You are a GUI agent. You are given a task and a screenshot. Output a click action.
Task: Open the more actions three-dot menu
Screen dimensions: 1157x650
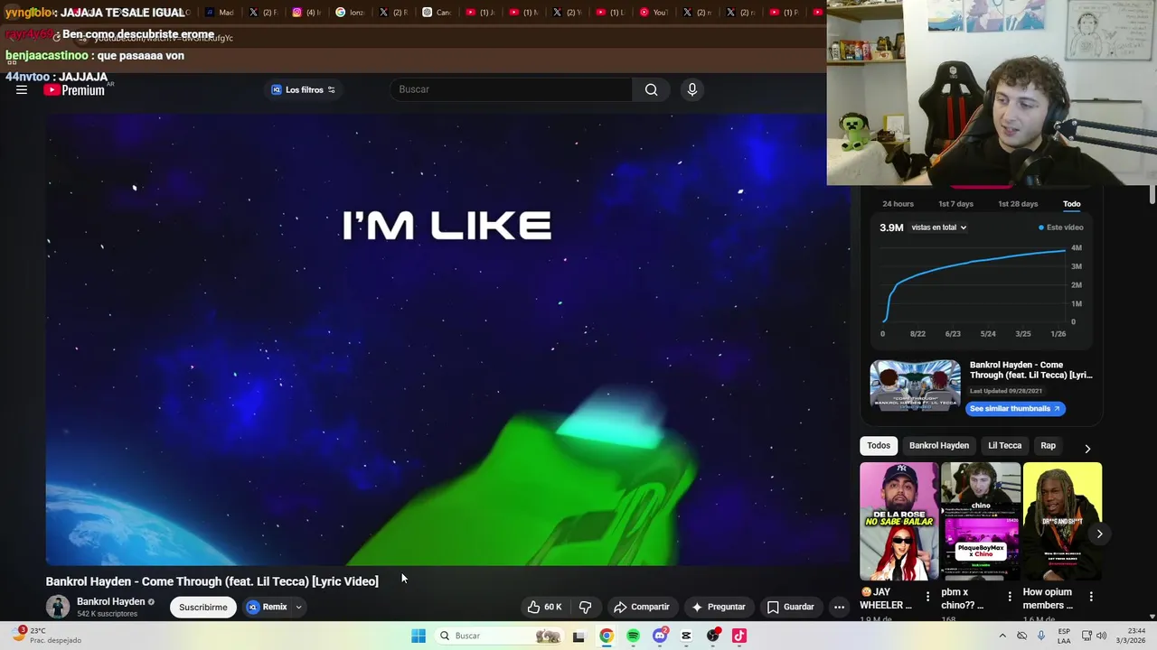click(x=839, y=607)
